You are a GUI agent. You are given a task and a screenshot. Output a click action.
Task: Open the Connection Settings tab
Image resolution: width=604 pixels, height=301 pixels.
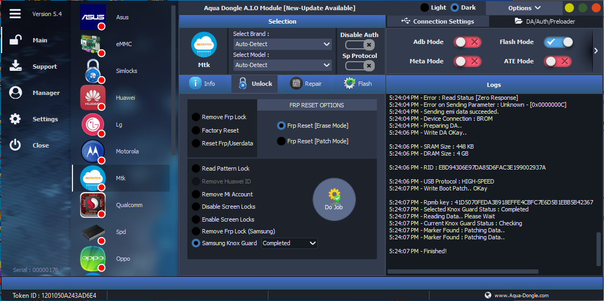438,21
